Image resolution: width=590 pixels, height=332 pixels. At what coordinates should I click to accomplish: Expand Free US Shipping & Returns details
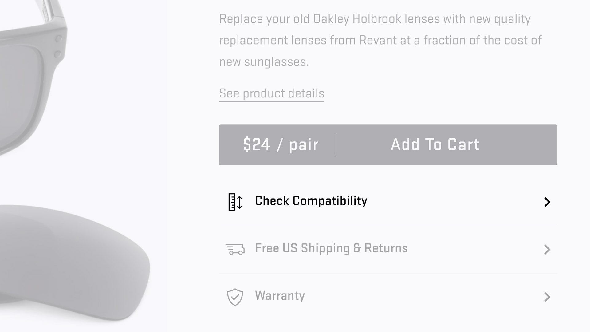(547, 250)
